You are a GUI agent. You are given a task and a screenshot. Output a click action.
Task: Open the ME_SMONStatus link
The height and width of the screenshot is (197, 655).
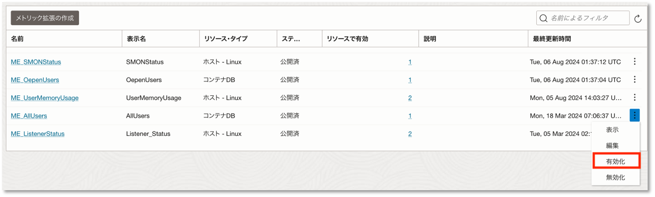click(x=36, y=62)
